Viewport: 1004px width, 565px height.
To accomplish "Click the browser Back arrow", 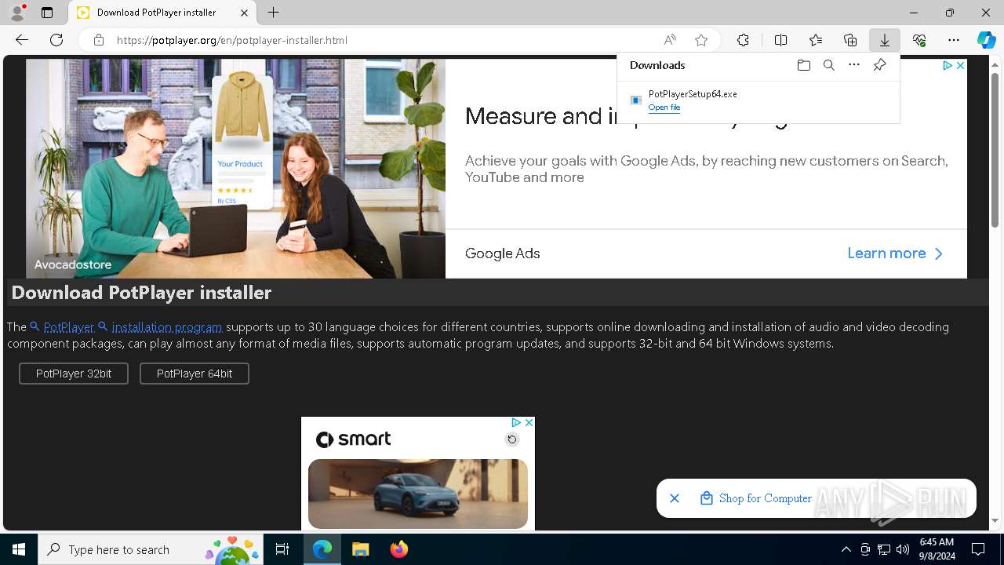I will [22, 40].
